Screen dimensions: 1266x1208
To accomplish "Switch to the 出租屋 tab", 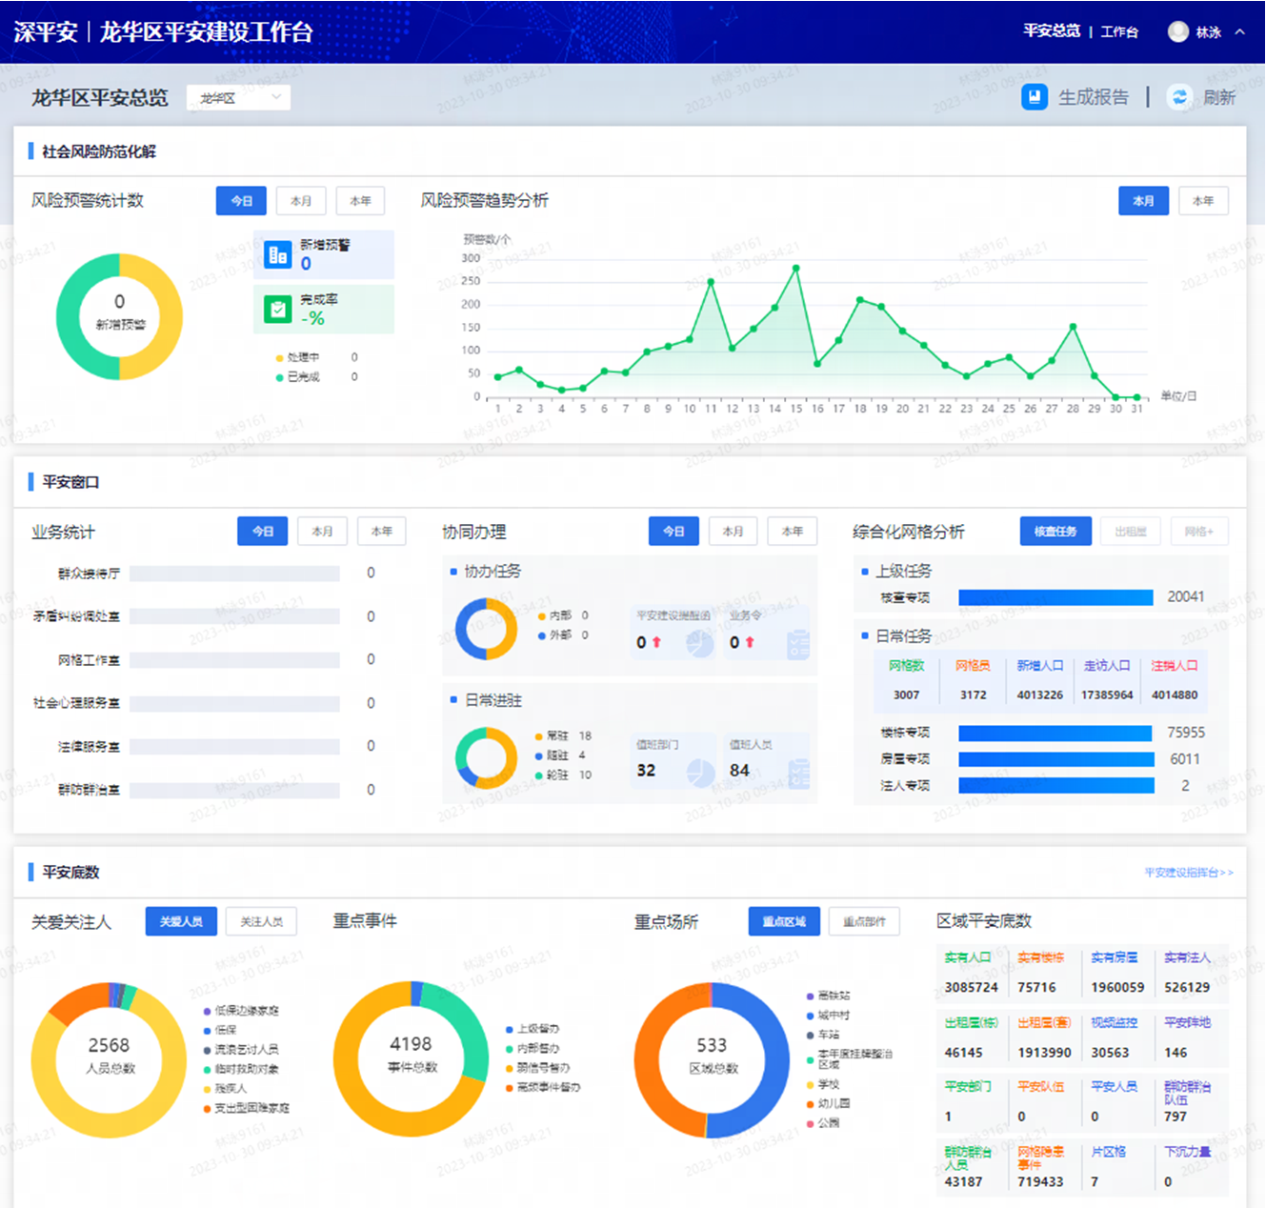I will (x=1130, y=532).
